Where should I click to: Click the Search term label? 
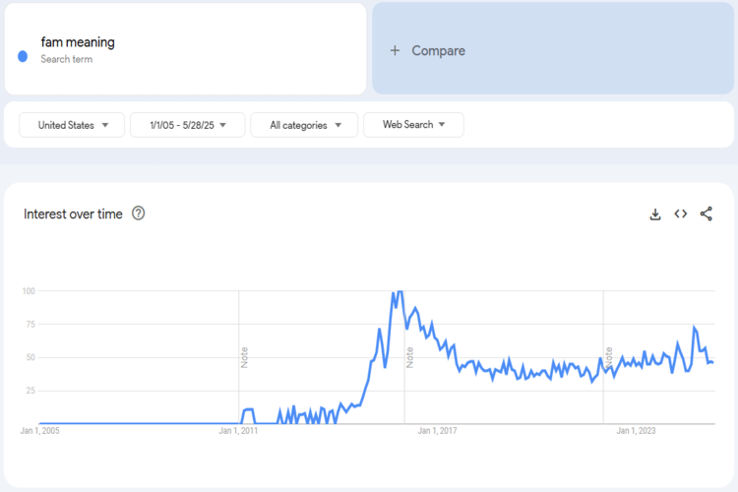pos(66,59)
